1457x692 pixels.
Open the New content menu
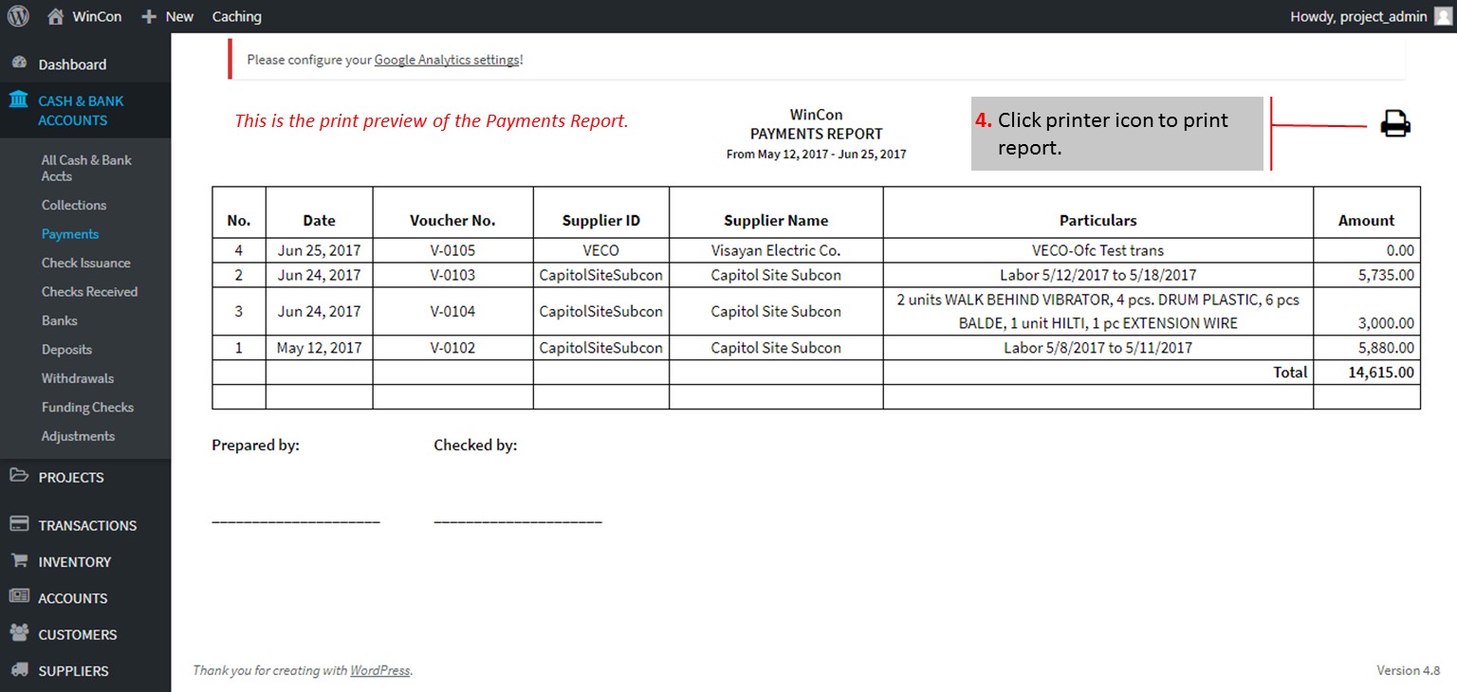pos(168,16)
